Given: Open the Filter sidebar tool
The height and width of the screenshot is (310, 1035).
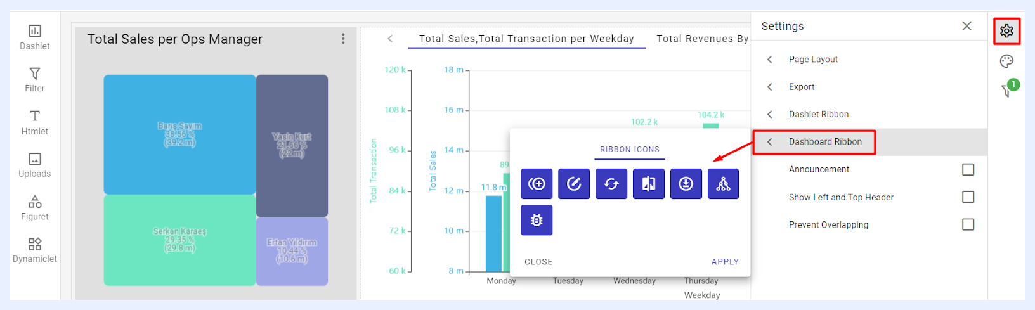Looking at the screenshot, I should pos(35,80).
